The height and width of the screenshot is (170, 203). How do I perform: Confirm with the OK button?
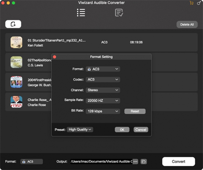(122, 130)
